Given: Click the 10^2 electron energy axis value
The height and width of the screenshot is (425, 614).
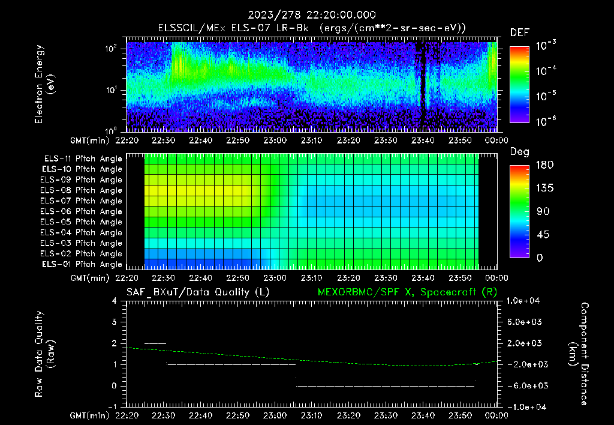Looking at the screenshot, I should 111,49.
